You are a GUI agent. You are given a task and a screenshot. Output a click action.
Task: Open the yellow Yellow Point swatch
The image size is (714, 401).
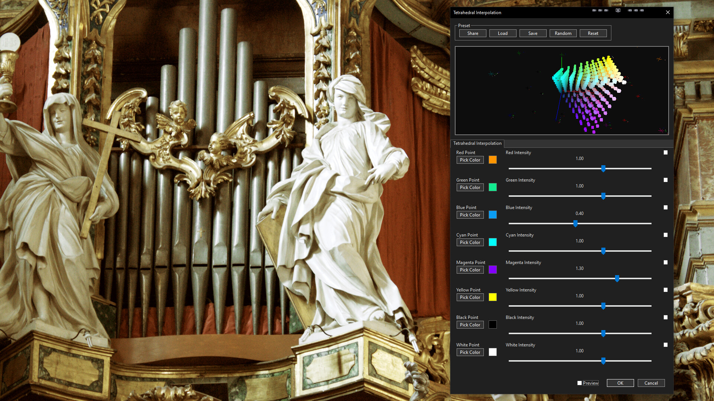(493, 297)
